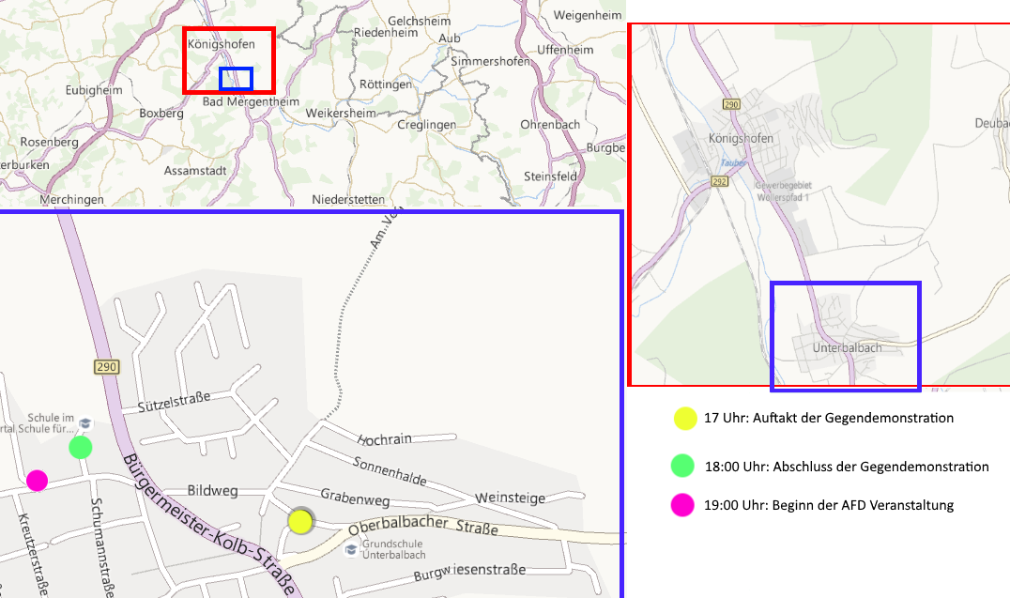Click the 290 shield in the red-framed map

point(732,103)
